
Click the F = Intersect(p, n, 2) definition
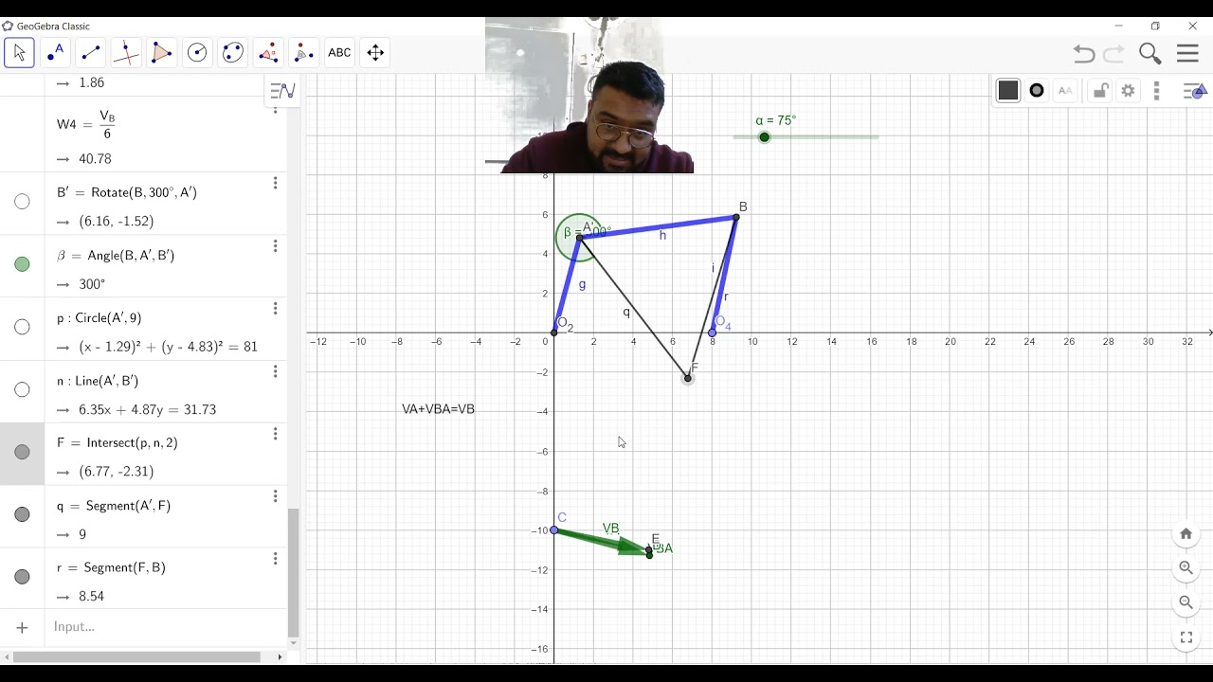(x=117, y=442)
